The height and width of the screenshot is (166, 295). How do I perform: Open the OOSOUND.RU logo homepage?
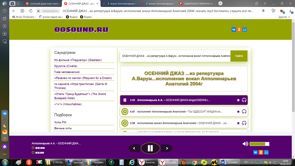81,30
